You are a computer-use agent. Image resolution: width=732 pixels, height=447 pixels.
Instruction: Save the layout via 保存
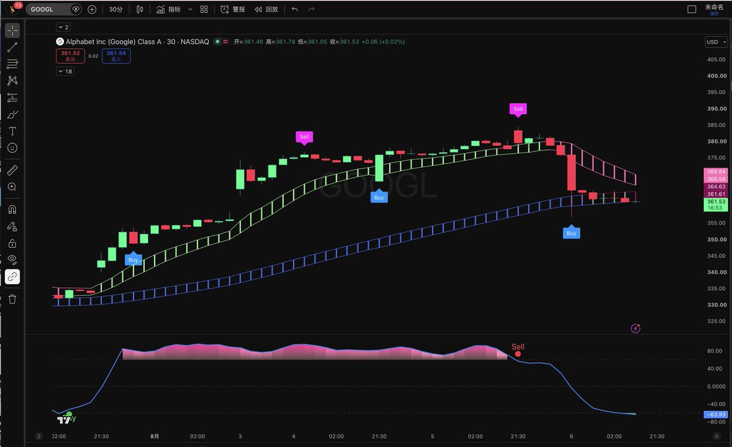click(714, 13)
